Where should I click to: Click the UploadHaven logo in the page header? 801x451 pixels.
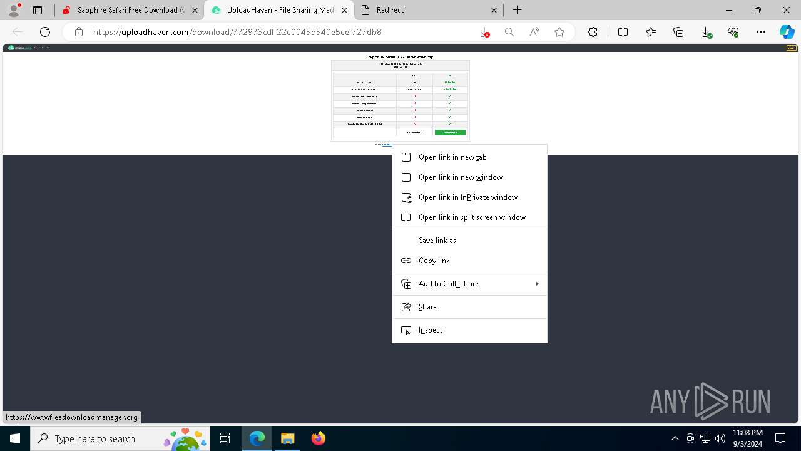coord(20,48)
